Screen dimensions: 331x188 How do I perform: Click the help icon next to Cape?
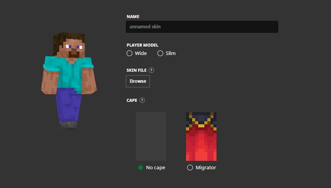[142, 100]
